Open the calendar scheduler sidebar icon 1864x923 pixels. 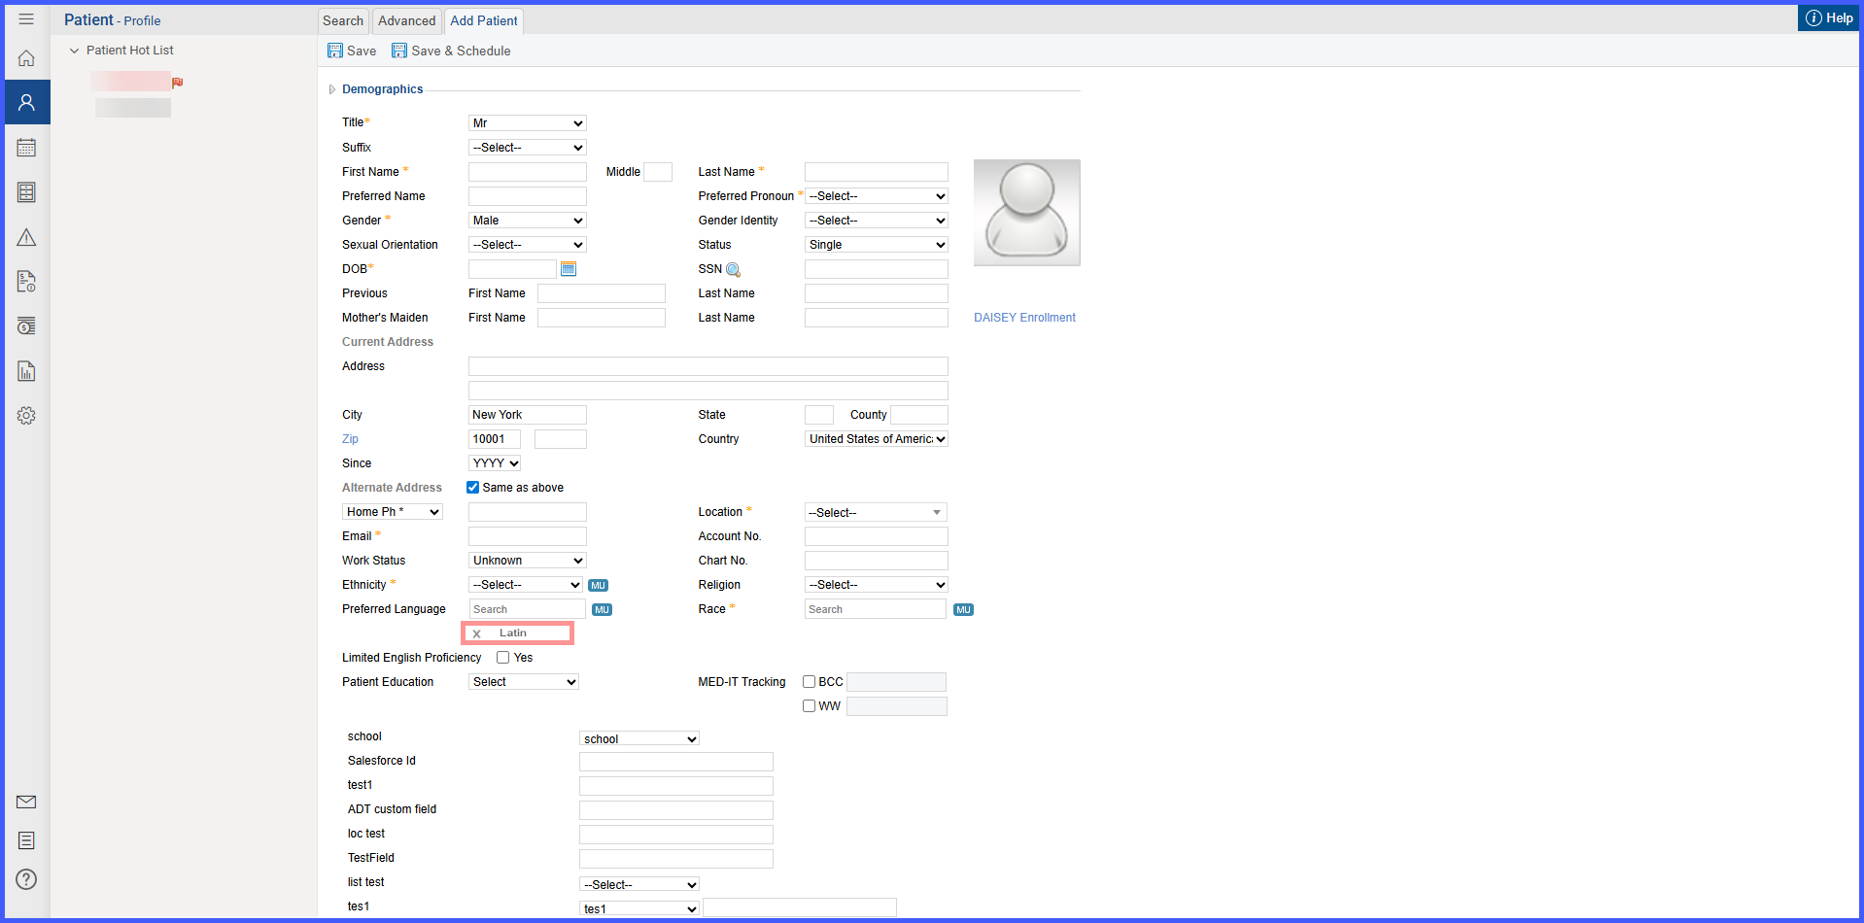click(x=26, y=148)
